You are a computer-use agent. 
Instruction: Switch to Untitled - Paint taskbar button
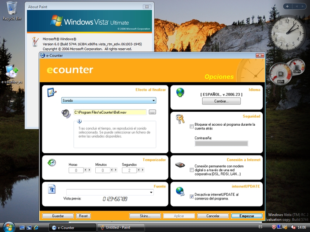click(121, 228)
